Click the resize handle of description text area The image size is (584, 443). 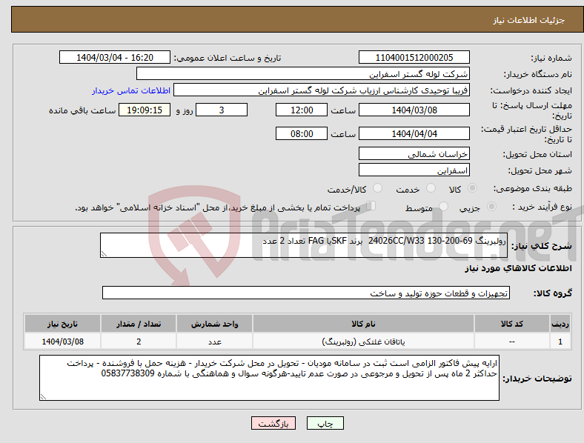(x=104, y=254)
